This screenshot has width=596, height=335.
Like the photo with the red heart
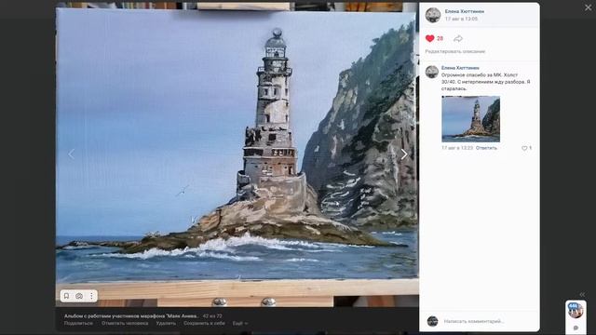coord(430,38)
